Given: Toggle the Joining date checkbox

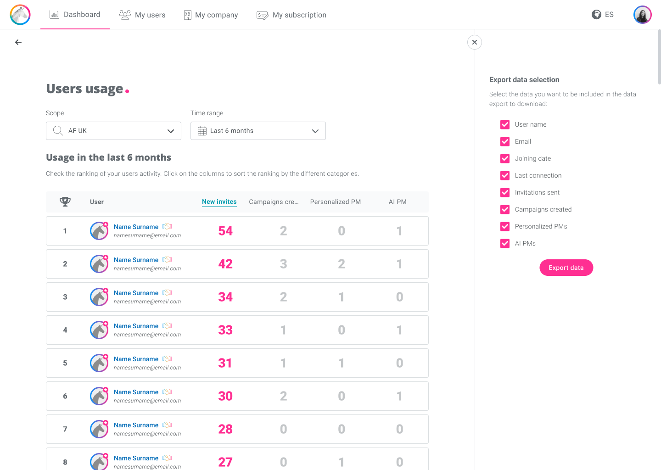Looking at the screenshot, I should point(505,158).
